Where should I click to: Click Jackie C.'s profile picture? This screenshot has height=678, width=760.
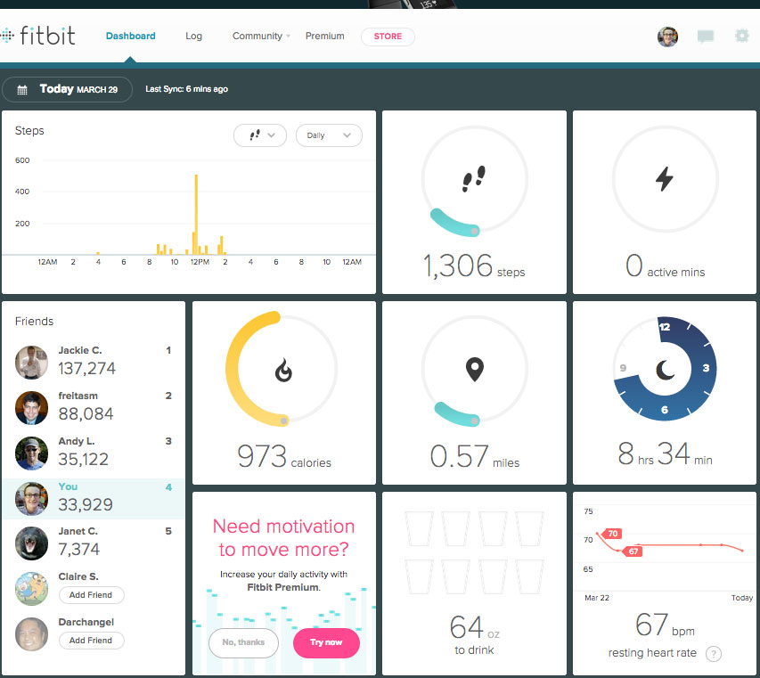point(31,363)
